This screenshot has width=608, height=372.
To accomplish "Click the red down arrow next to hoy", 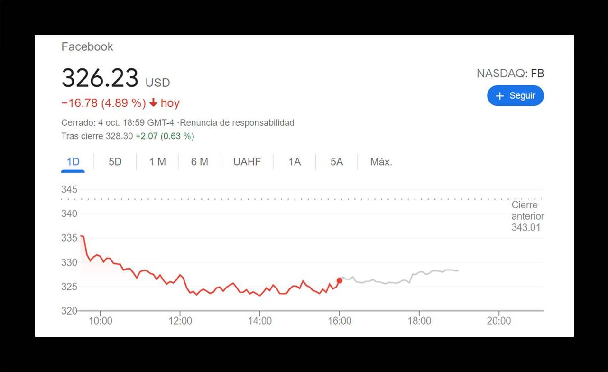I will tap(153, 103).
